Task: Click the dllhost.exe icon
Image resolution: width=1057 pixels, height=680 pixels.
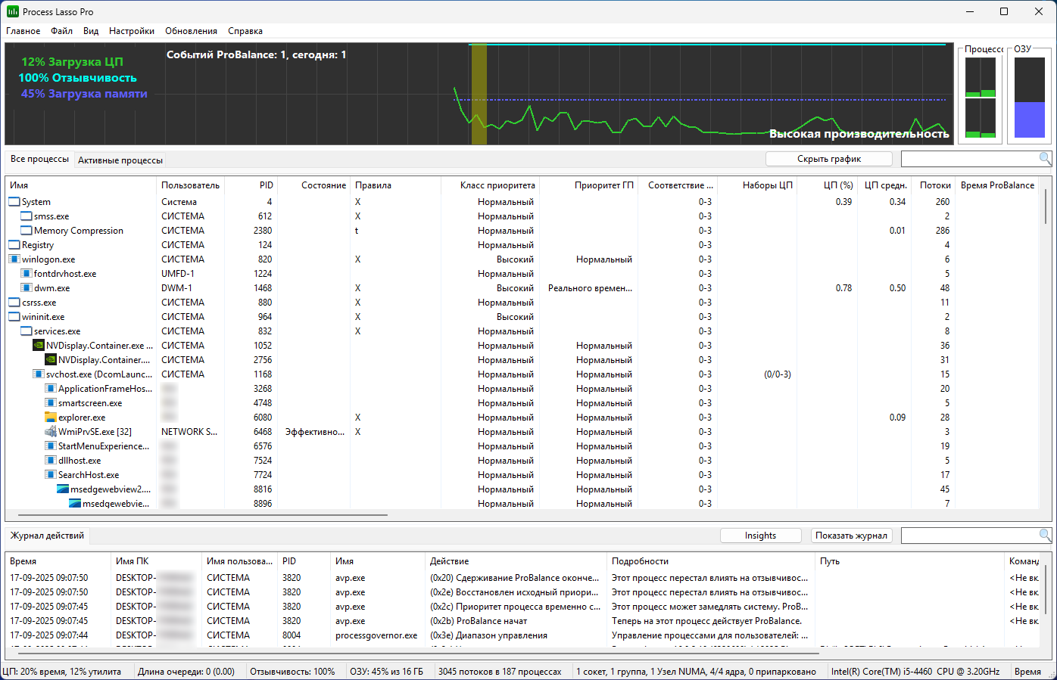Action: (x=51, y=461)
